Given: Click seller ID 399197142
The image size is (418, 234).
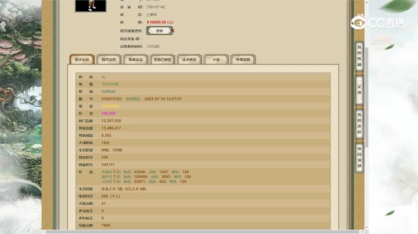Looking at the screenshot, I should (x=156, y=7).
